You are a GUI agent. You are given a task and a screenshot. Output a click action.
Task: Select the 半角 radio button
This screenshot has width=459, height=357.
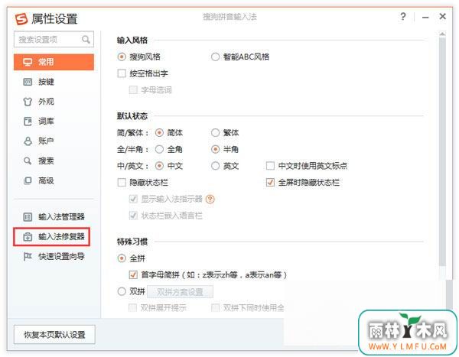215,150
